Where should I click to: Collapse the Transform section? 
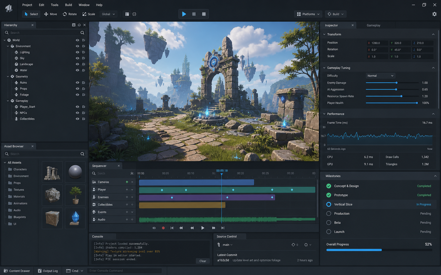click(x=433, y=34)
